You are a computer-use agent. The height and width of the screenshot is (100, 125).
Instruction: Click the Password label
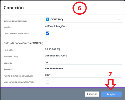(9, 69)
